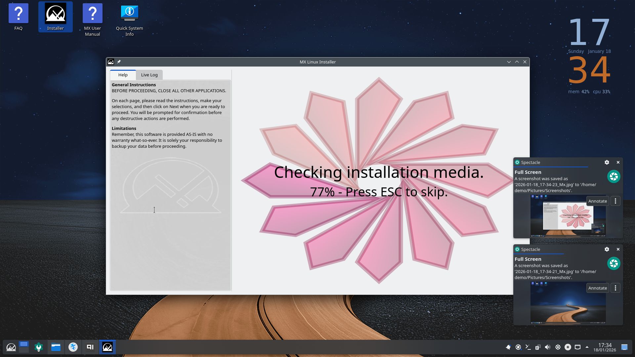The image size is (635, 357).
Task: Click Annotate on the 17-34-21 screenshot
Action: (597, 288)
